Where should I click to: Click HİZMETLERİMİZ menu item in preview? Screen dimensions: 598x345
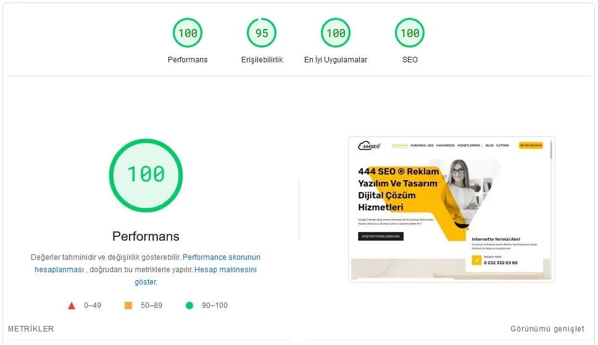[470, 146]
